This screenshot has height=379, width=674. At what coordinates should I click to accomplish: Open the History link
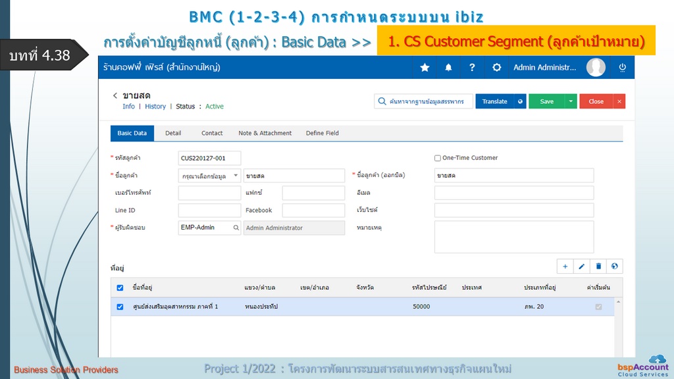point(155,106)
